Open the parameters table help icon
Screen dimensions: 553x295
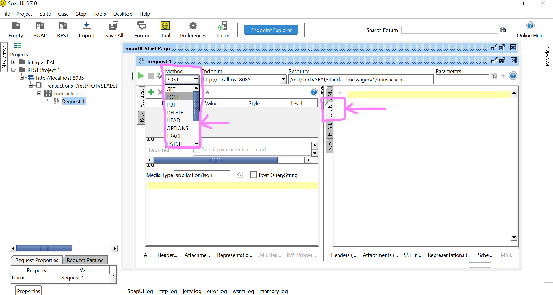click(314, 92)
